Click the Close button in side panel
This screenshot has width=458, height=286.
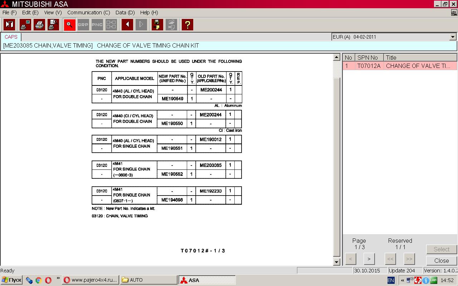(x=442, y=261)
